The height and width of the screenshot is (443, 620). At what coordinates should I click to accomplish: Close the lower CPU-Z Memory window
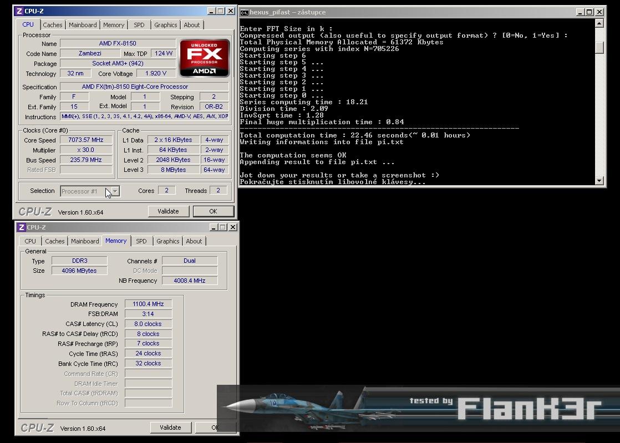tap(233, 227)
